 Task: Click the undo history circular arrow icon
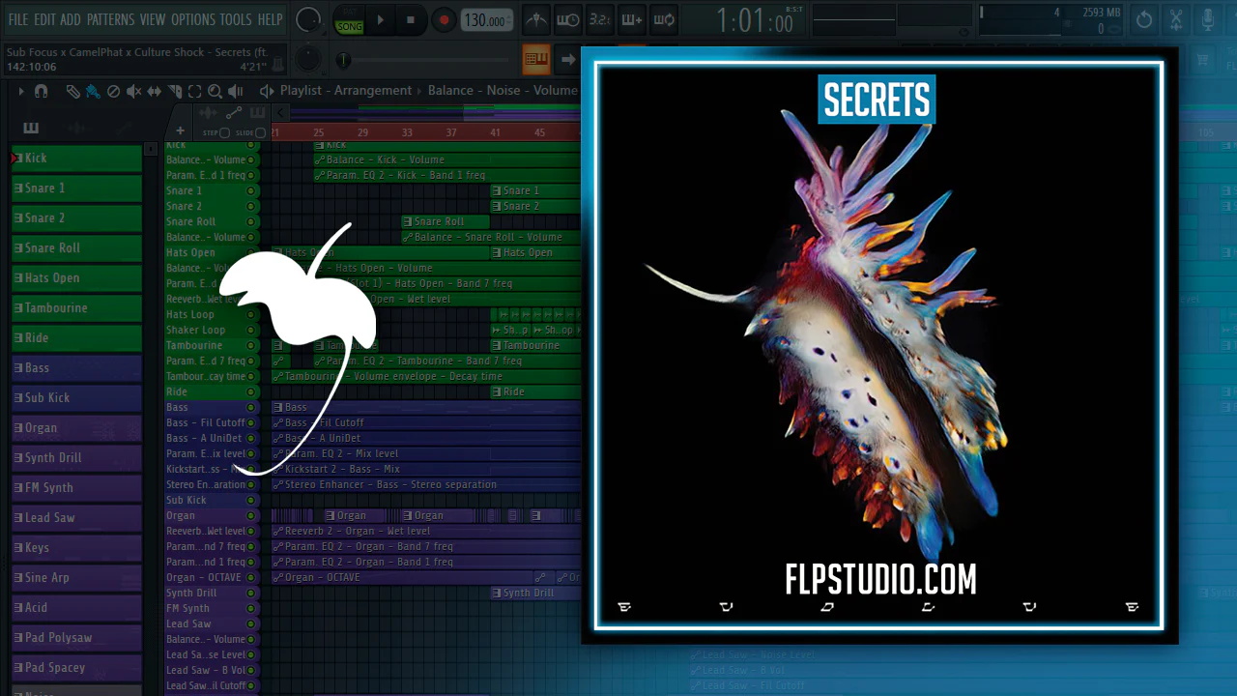pos(1144,19)
